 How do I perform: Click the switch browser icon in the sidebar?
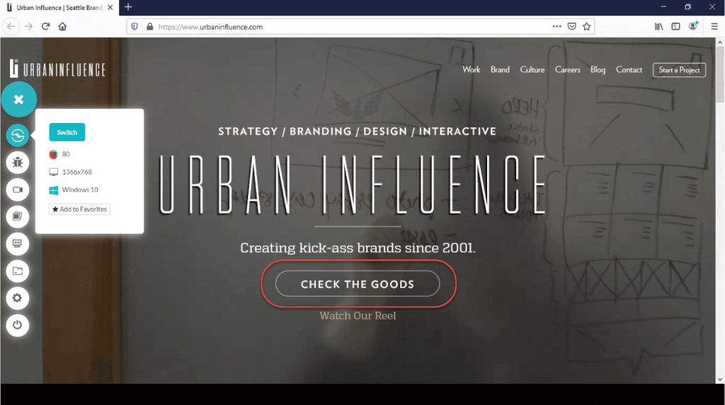click(18, 135)
